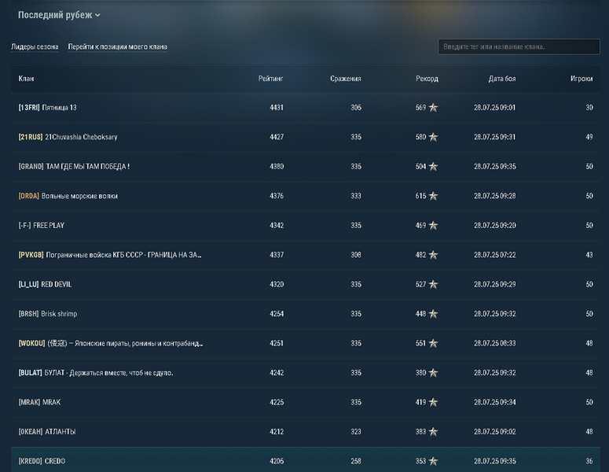Sort the table by Сражения column
Viewport: 609px width, 472px height.
tap(346, 79)
